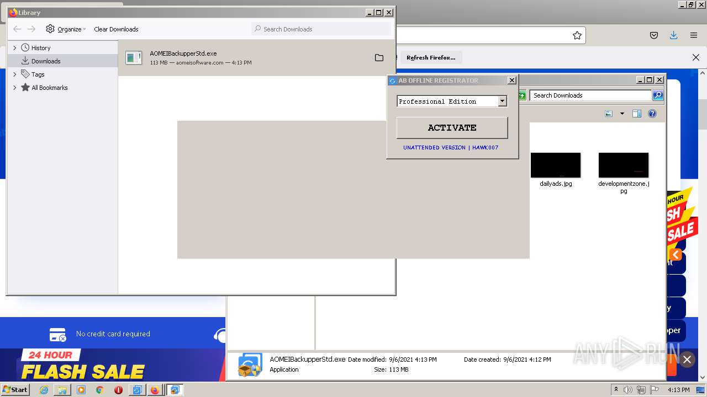Click the Show desktop button

pyautogui.click(x=701, y=390)
